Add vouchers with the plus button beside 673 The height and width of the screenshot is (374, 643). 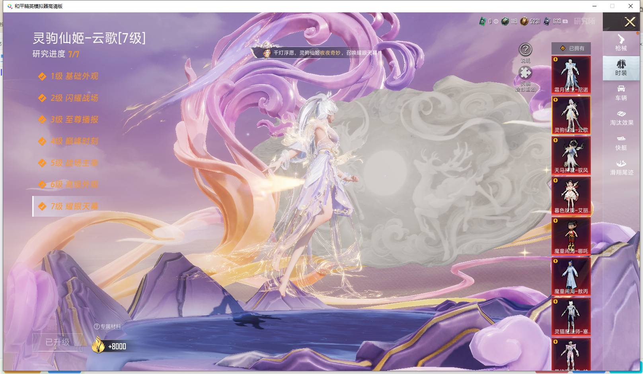[565, 22]
